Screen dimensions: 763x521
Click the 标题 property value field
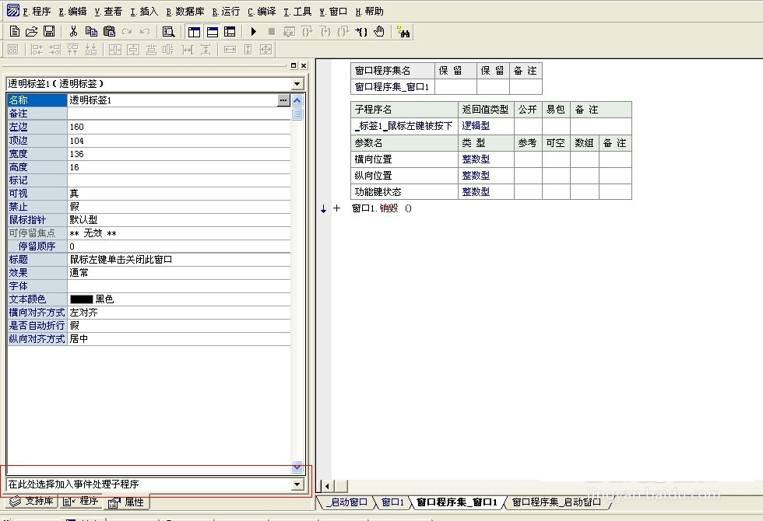click(178, 260)
